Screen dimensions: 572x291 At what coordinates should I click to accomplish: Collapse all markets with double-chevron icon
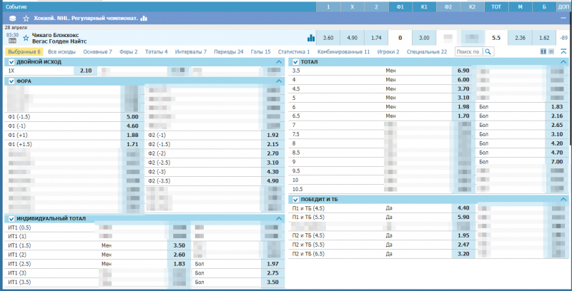(x=563, y=52)
